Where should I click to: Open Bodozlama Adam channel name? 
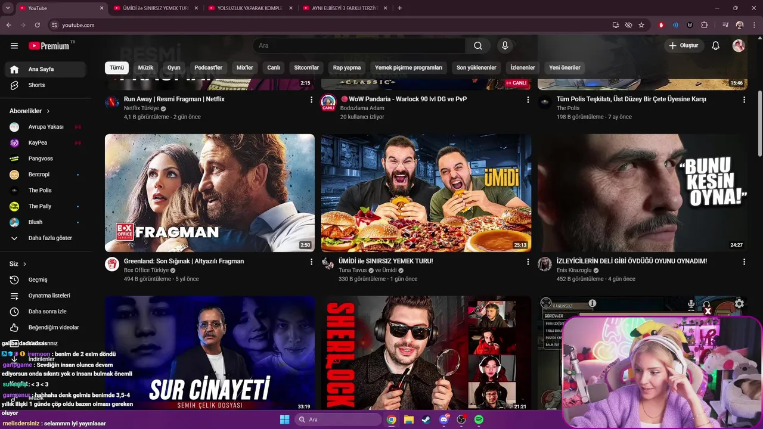pyautogui.click(x=362, y=108)
